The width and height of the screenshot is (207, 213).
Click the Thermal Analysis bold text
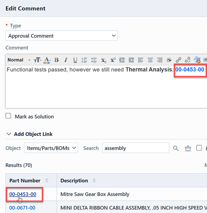(x=149, y=70)
